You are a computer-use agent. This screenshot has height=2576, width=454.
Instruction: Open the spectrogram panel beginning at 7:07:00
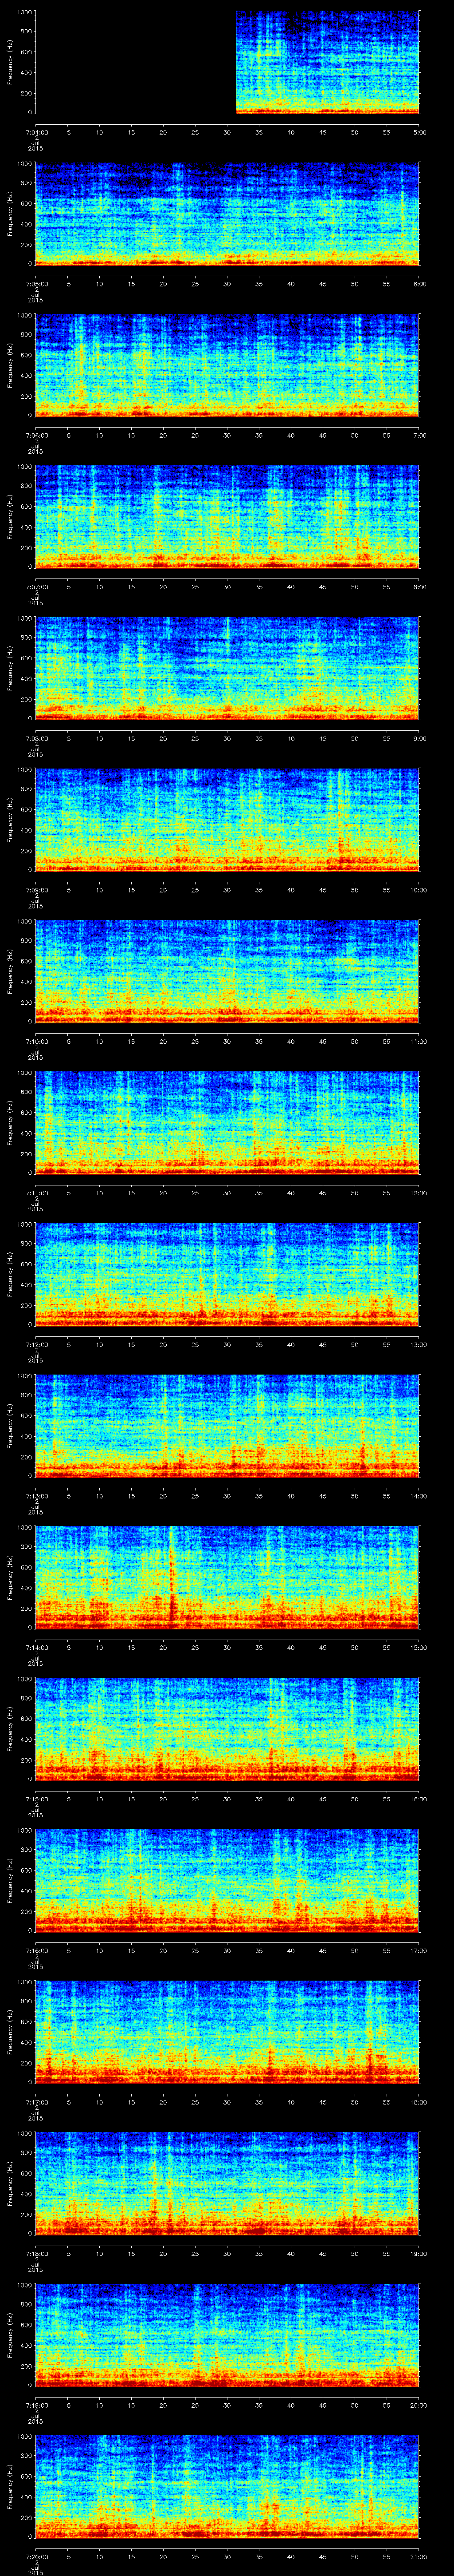[227, 517]
